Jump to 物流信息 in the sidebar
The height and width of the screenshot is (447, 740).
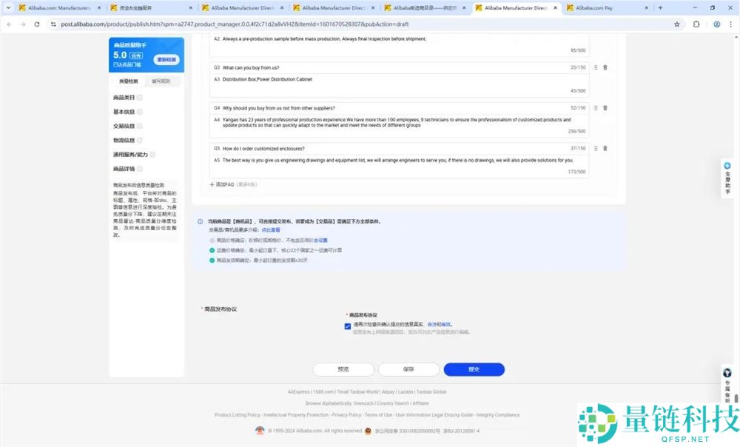pyautogui.click(x=123, y=140)
